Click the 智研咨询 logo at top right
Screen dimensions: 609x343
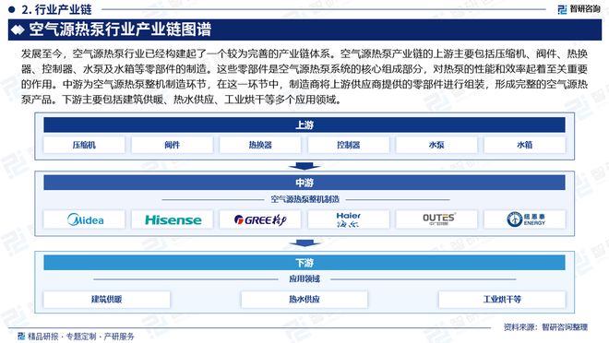579,9
